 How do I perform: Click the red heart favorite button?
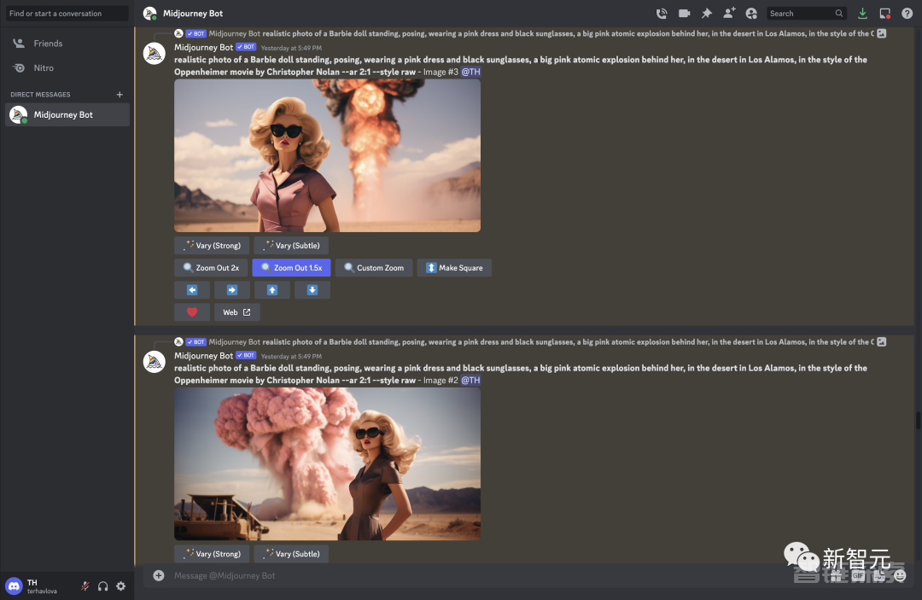point(192,312)
